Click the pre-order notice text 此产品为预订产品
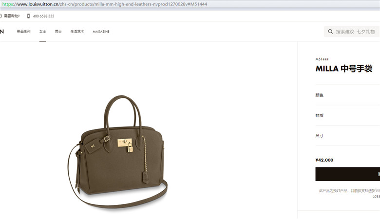Viewport: 380px width, 219px height. (349, 191)
